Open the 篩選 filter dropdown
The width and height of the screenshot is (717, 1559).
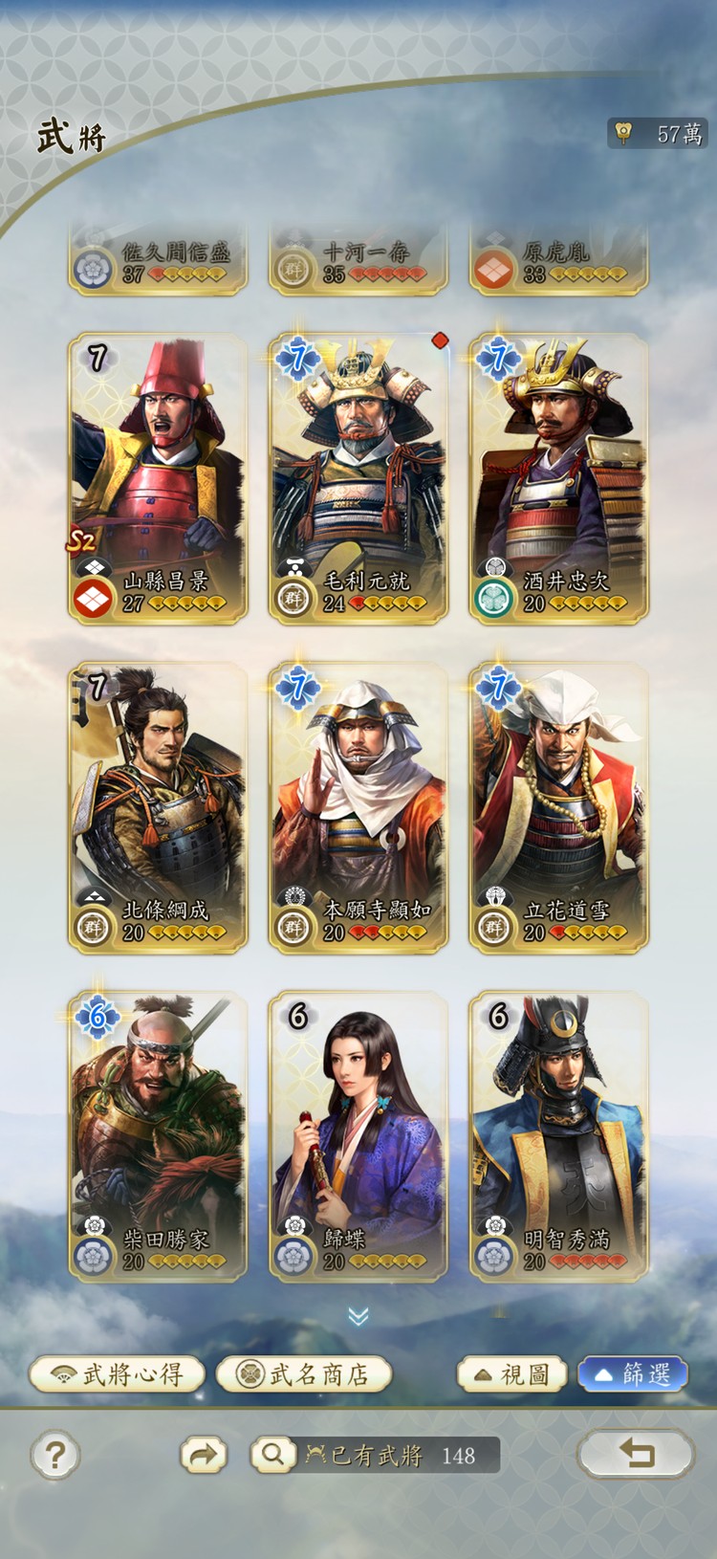coord(632,1374)
